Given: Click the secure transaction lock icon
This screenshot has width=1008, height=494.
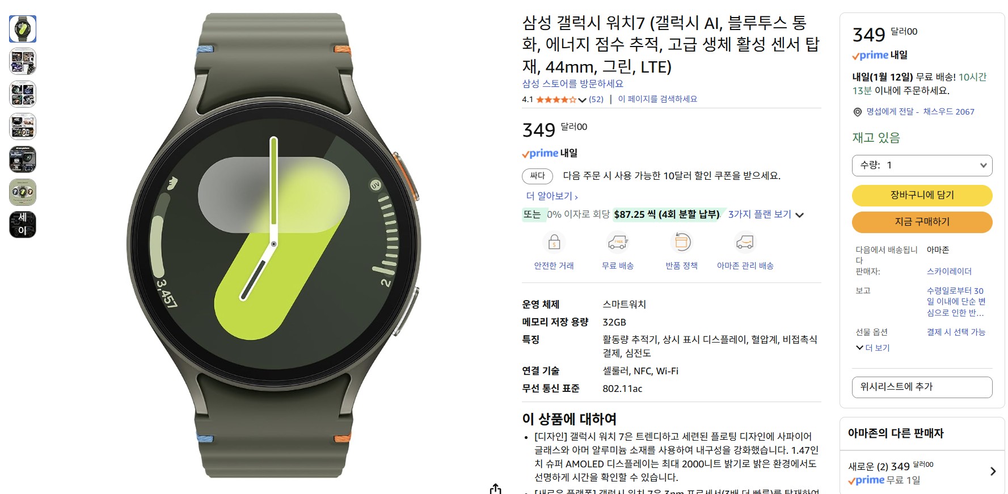Looking at the screenshot, I should pyautogui.click(x=554, y=242).
